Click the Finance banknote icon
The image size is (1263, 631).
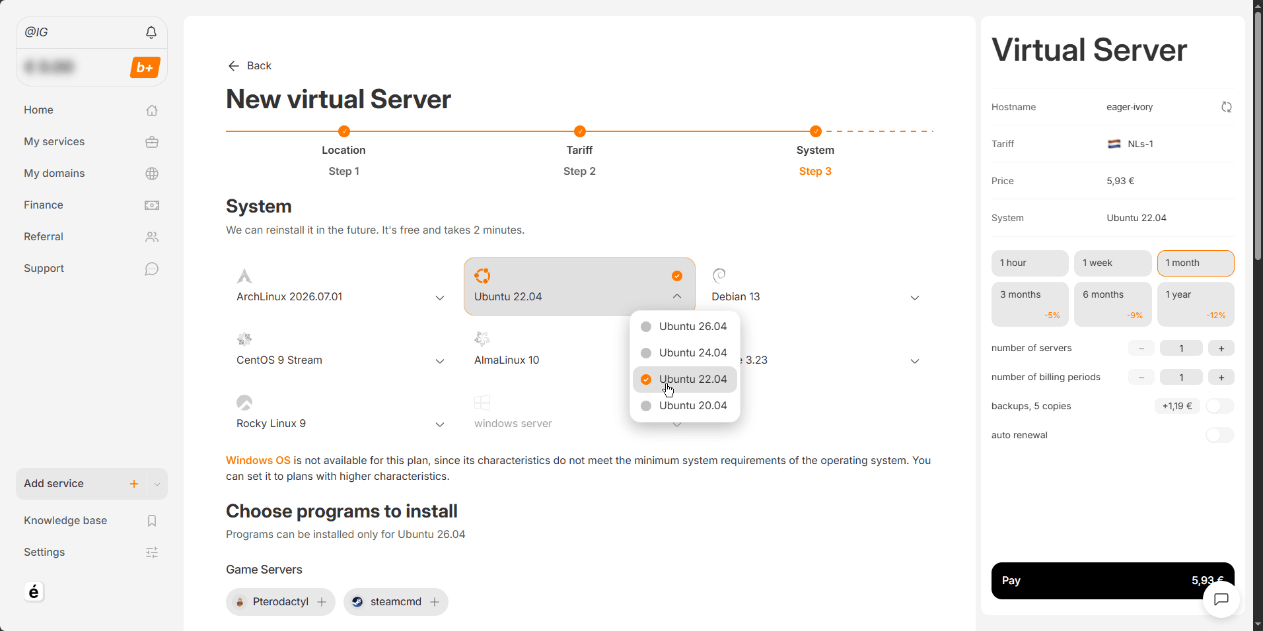pos(152,205)
